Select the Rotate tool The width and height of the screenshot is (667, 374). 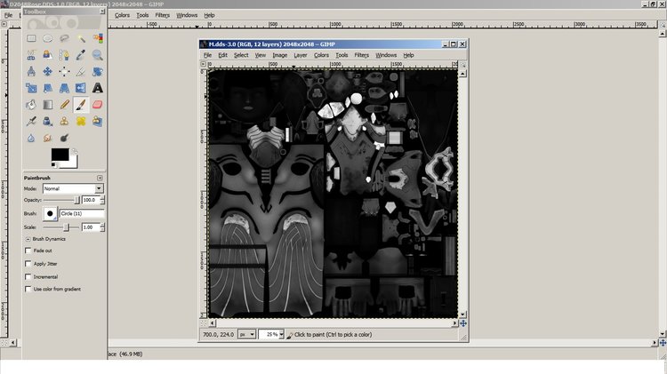98,71
